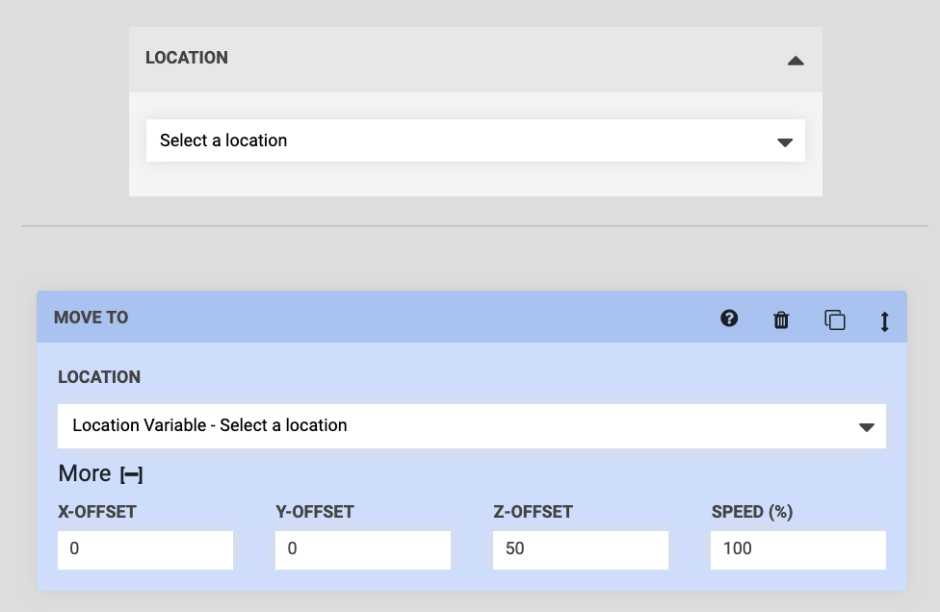Click the question mark help icon
The width and height of the screenshot is (940, 612).
coord(729,319)
